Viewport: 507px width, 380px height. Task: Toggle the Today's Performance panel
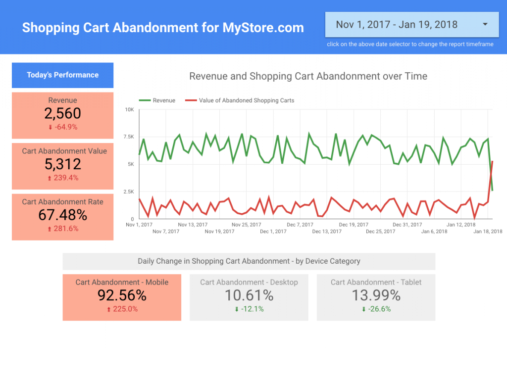click(x=62, y=75)
